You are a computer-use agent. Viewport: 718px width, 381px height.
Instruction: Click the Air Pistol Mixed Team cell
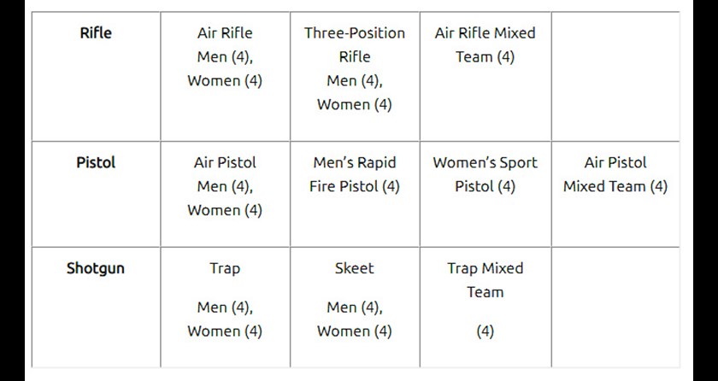coord(615,195)
